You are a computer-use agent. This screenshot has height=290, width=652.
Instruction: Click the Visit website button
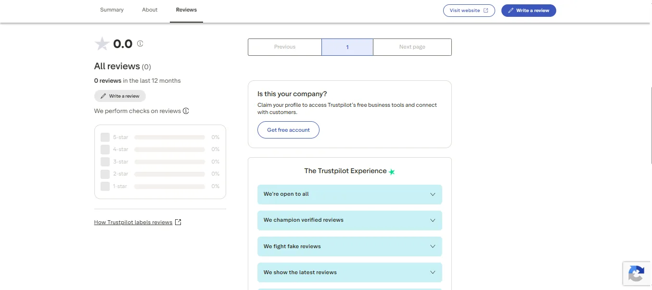[x=469, y=11]
